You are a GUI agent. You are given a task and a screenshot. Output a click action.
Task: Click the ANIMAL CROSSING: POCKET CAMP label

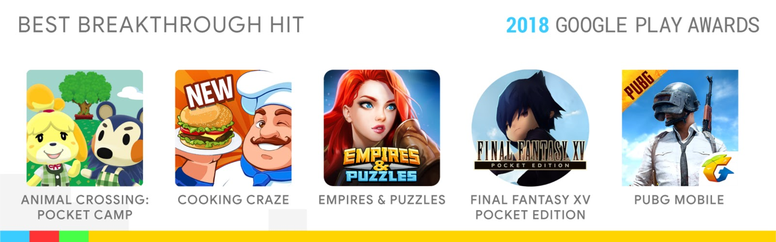point(85,207)
